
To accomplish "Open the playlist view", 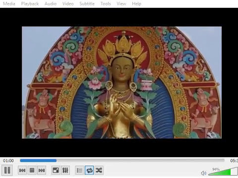I will click(79, 170).
